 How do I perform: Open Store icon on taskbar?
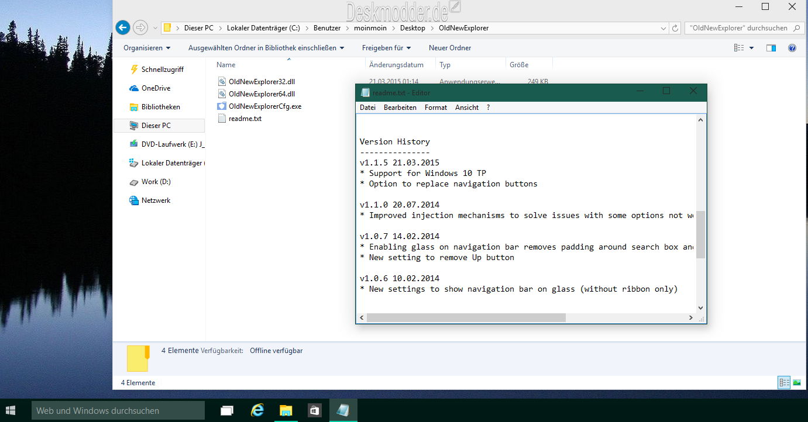(x=314, y=411)
